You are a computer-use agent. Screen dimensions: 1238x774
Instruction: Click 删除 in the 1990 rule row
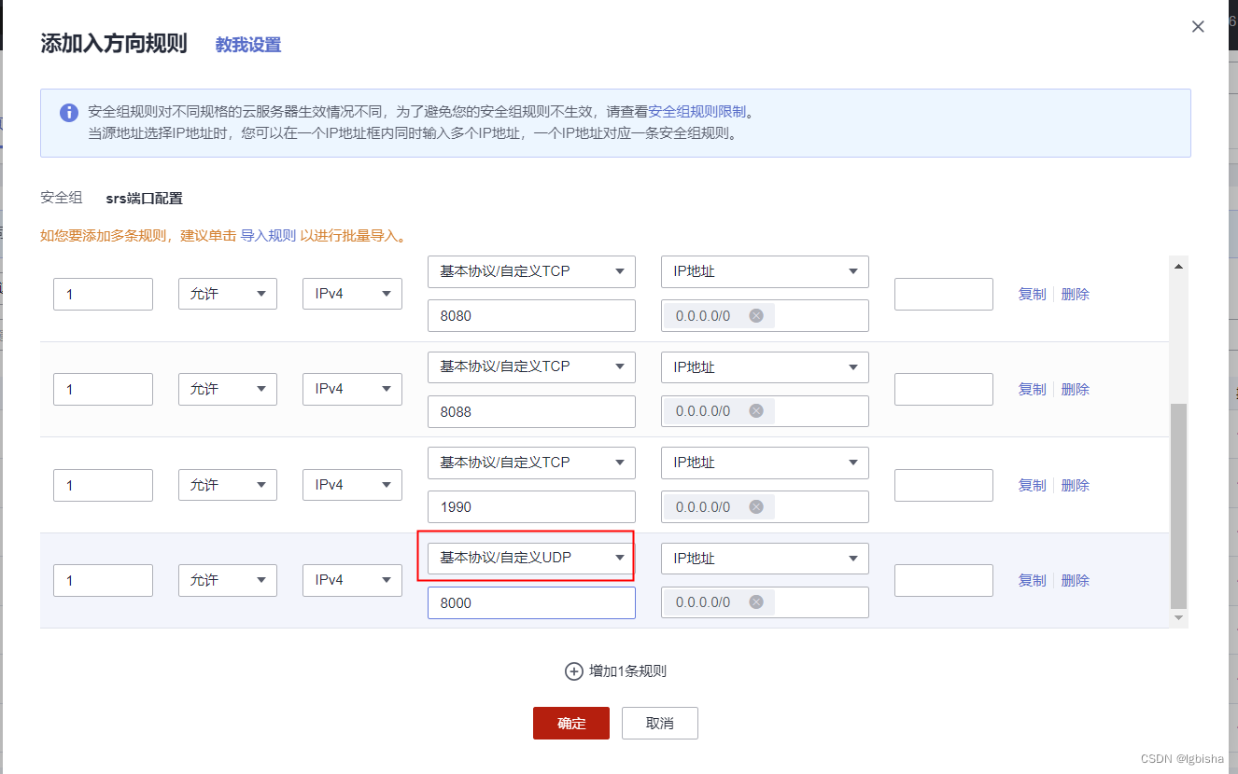[x=1076, y=485]
